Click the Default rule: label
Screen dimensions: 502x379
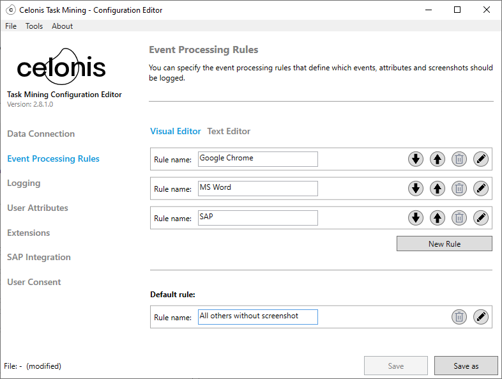coord(172,295)
